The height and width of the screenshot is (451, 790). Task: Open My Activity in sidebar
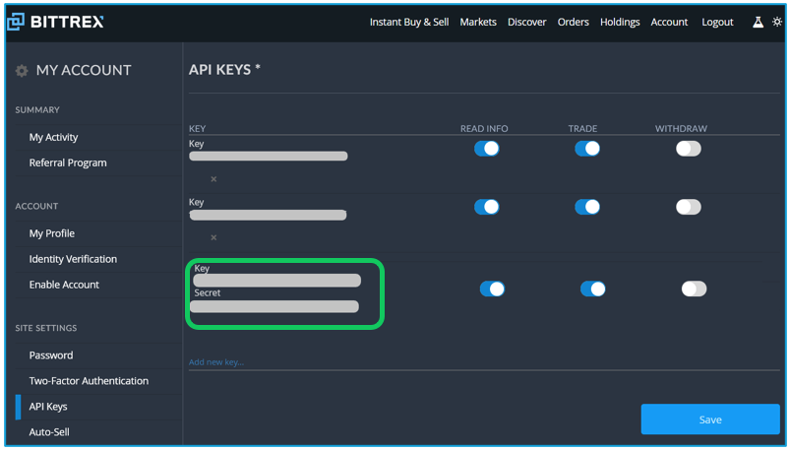coord(53,137)
